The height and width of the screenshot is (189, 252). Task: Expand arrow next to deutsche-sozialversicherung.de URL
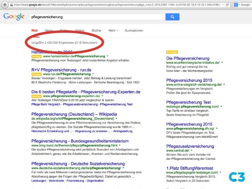click(123, 168)
